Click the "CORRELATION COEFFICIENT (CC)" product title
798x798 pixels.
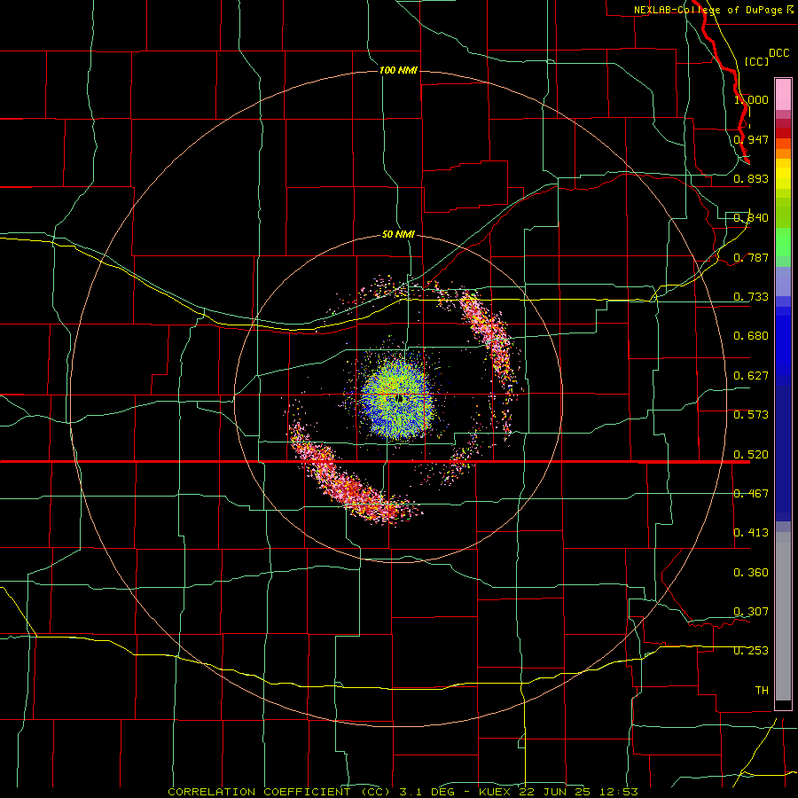(279, 792)
